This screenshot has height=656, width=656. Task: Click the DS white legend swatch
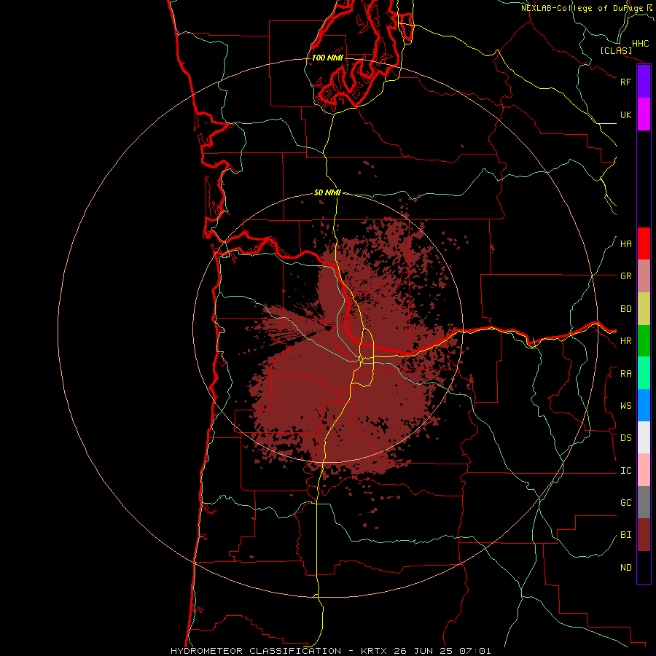pos(644,437)
